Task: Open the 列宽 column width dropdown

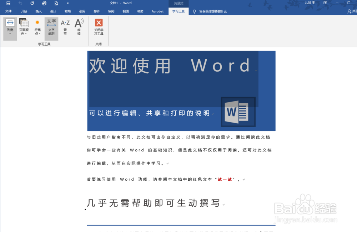Action: click(x=10, y=29)
